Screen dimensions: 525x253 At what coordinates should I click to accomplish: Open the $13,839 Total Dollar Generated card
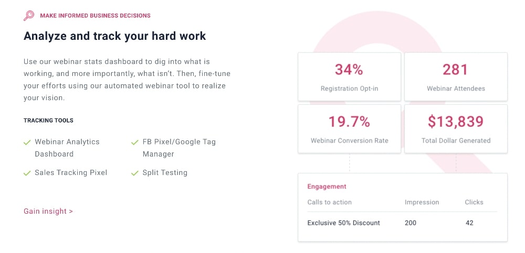456,128
